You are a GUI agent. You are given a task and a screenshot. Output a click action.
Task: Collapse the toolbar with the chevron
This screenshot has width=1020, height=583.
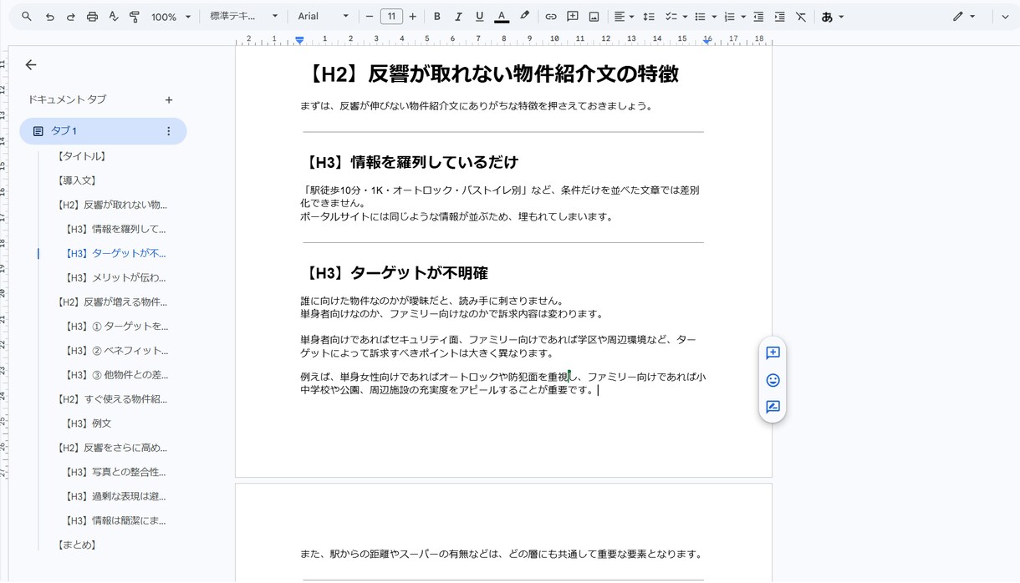(x=1005, y=17)
